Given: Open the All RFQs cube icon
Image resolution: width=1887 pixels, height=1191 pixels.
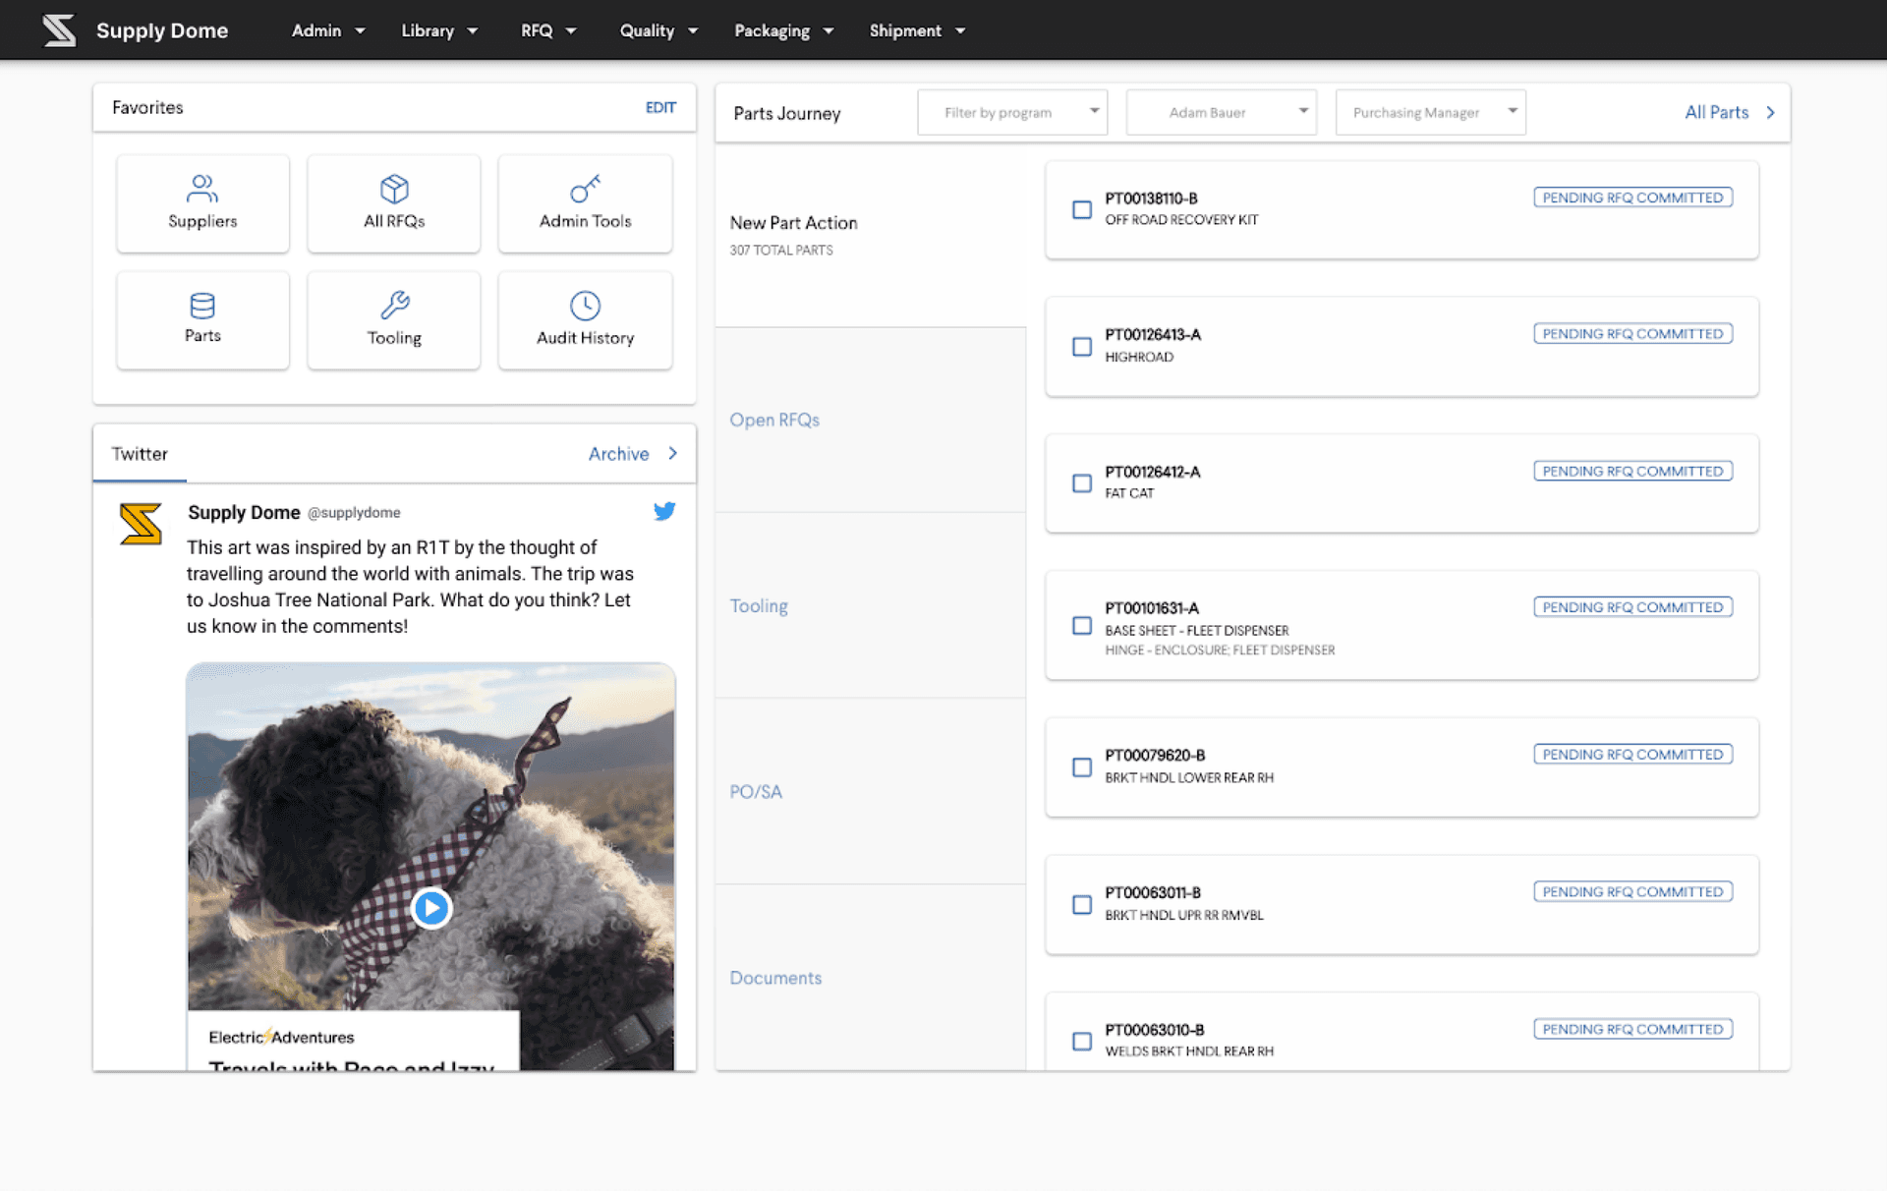Looking at the screenshot, I should click(394, 188).
